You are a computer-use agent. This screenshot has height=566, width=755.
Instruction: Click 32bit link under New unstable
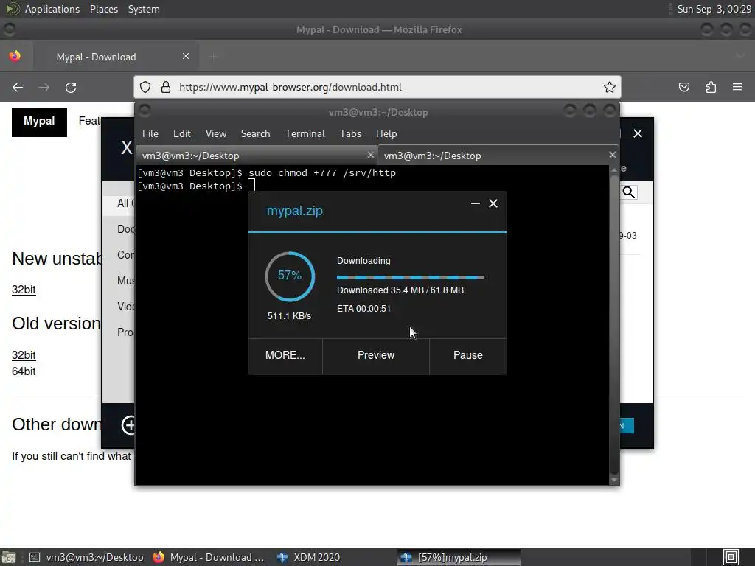[x=24, y=289]
